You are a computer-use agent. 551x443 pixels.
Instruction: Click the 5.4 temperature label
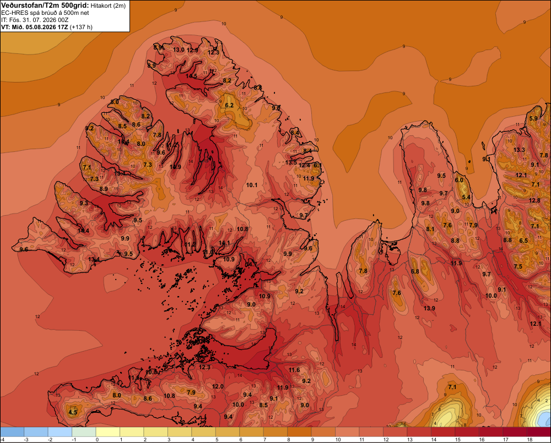point(466,197)
